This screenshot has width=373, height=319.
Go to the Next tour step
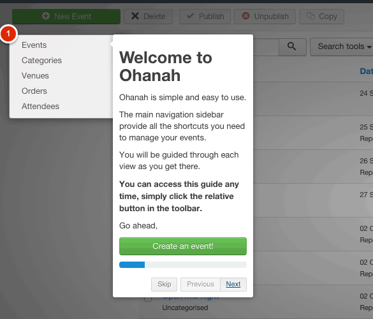233,285
